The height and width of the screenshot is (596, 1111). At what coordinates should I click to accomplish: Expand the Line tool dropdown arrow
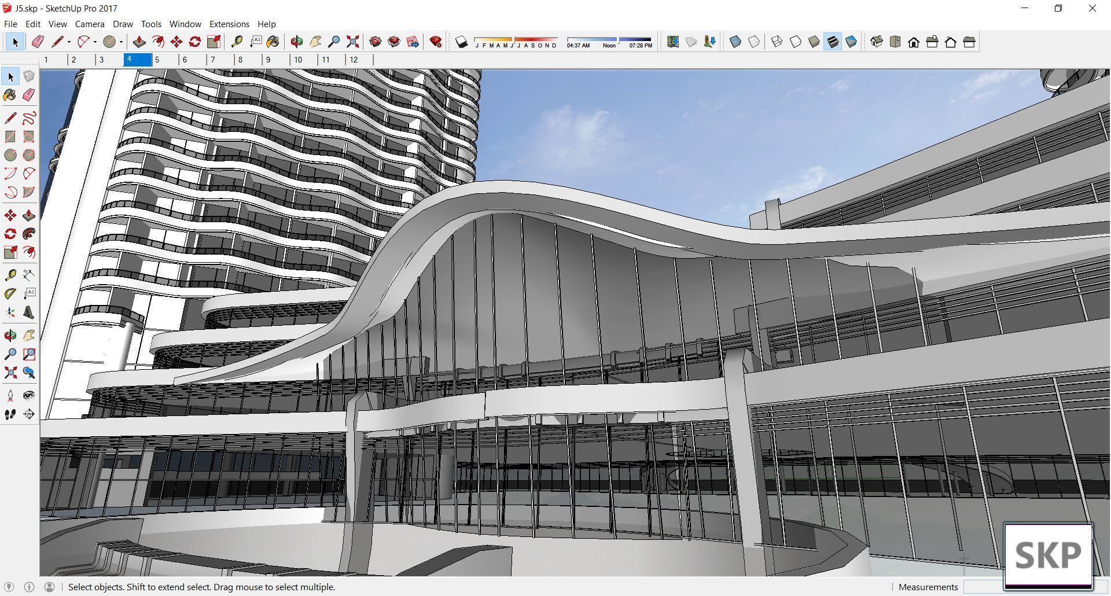[69, 42]
